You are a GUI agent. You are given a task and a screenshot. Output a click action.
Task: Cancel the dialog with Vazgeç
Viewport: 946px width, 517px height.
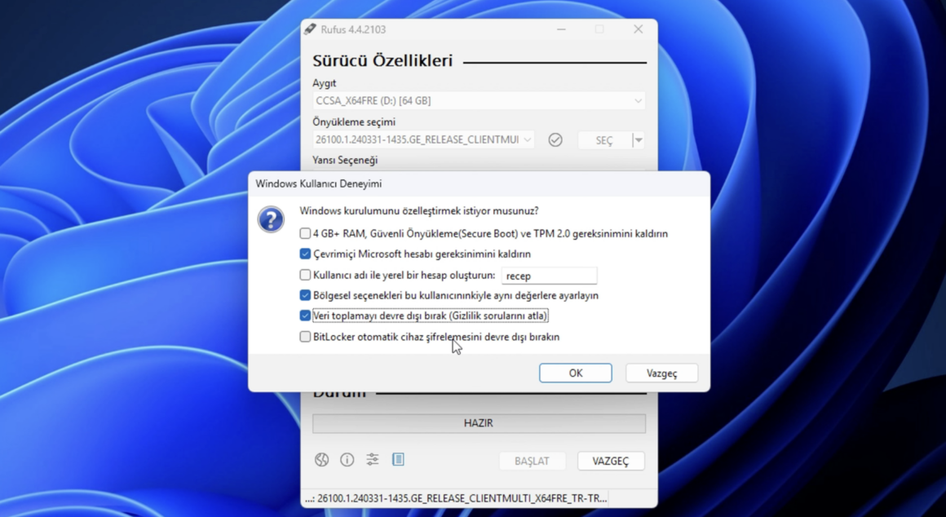coord(662,373)
